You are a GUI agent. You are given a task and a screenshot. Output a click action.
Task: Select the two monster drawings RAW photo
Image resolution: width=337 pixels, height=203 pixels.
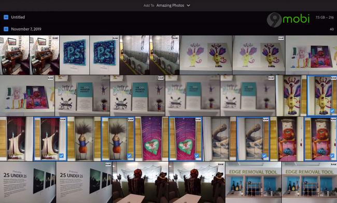[259, 55]
